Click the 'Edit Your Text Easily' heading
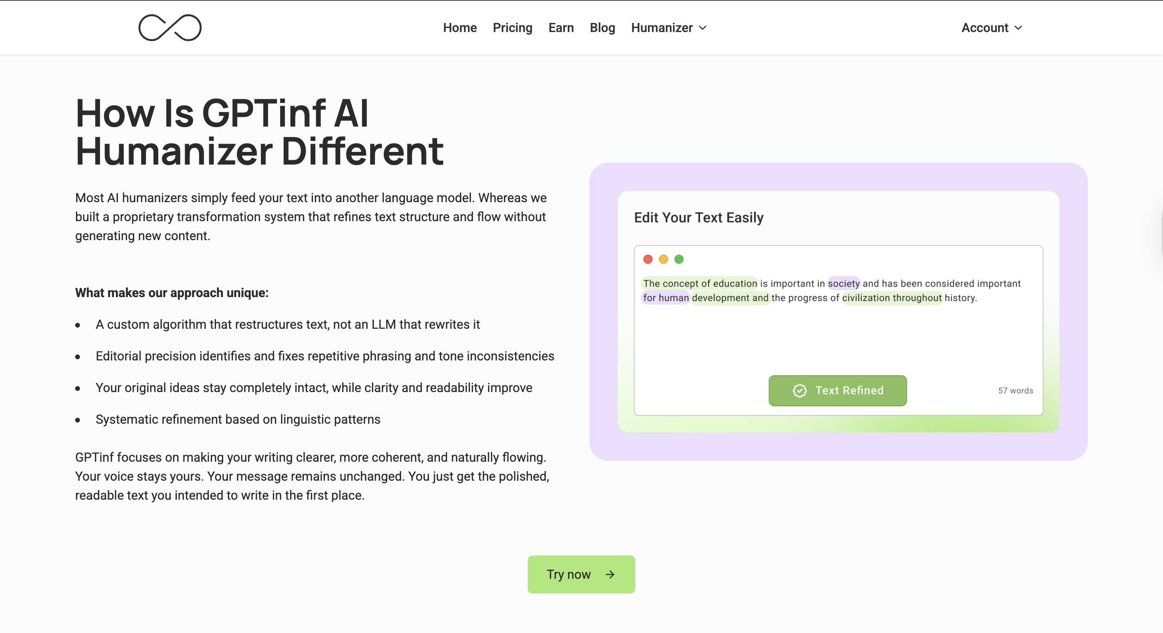 click(699, 218)
